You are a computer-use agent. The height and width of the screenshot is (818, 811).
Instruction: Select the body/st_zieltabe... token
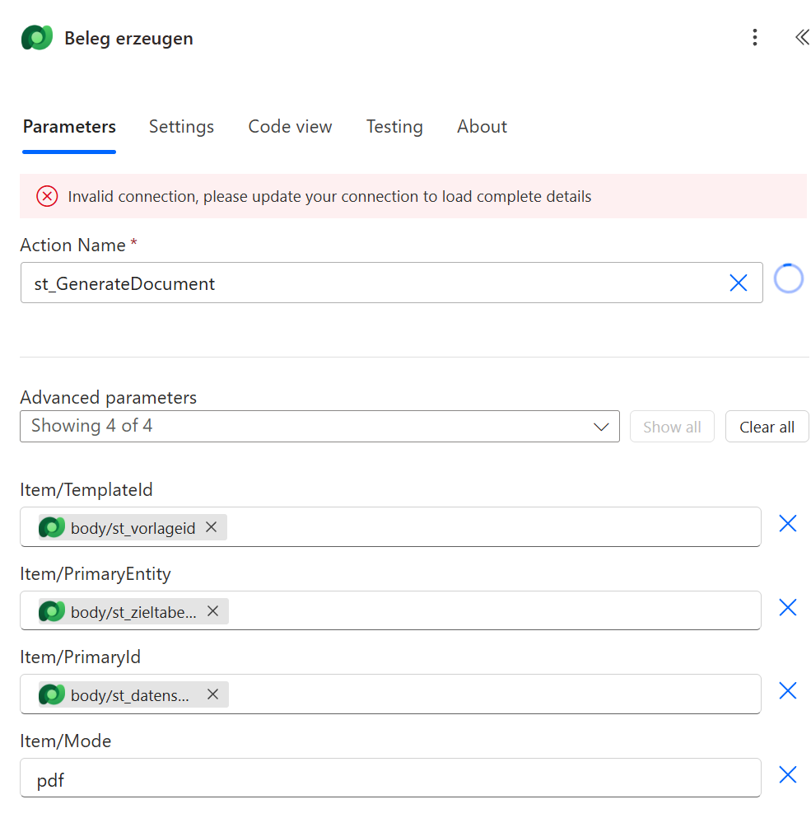tap(133, 611)
